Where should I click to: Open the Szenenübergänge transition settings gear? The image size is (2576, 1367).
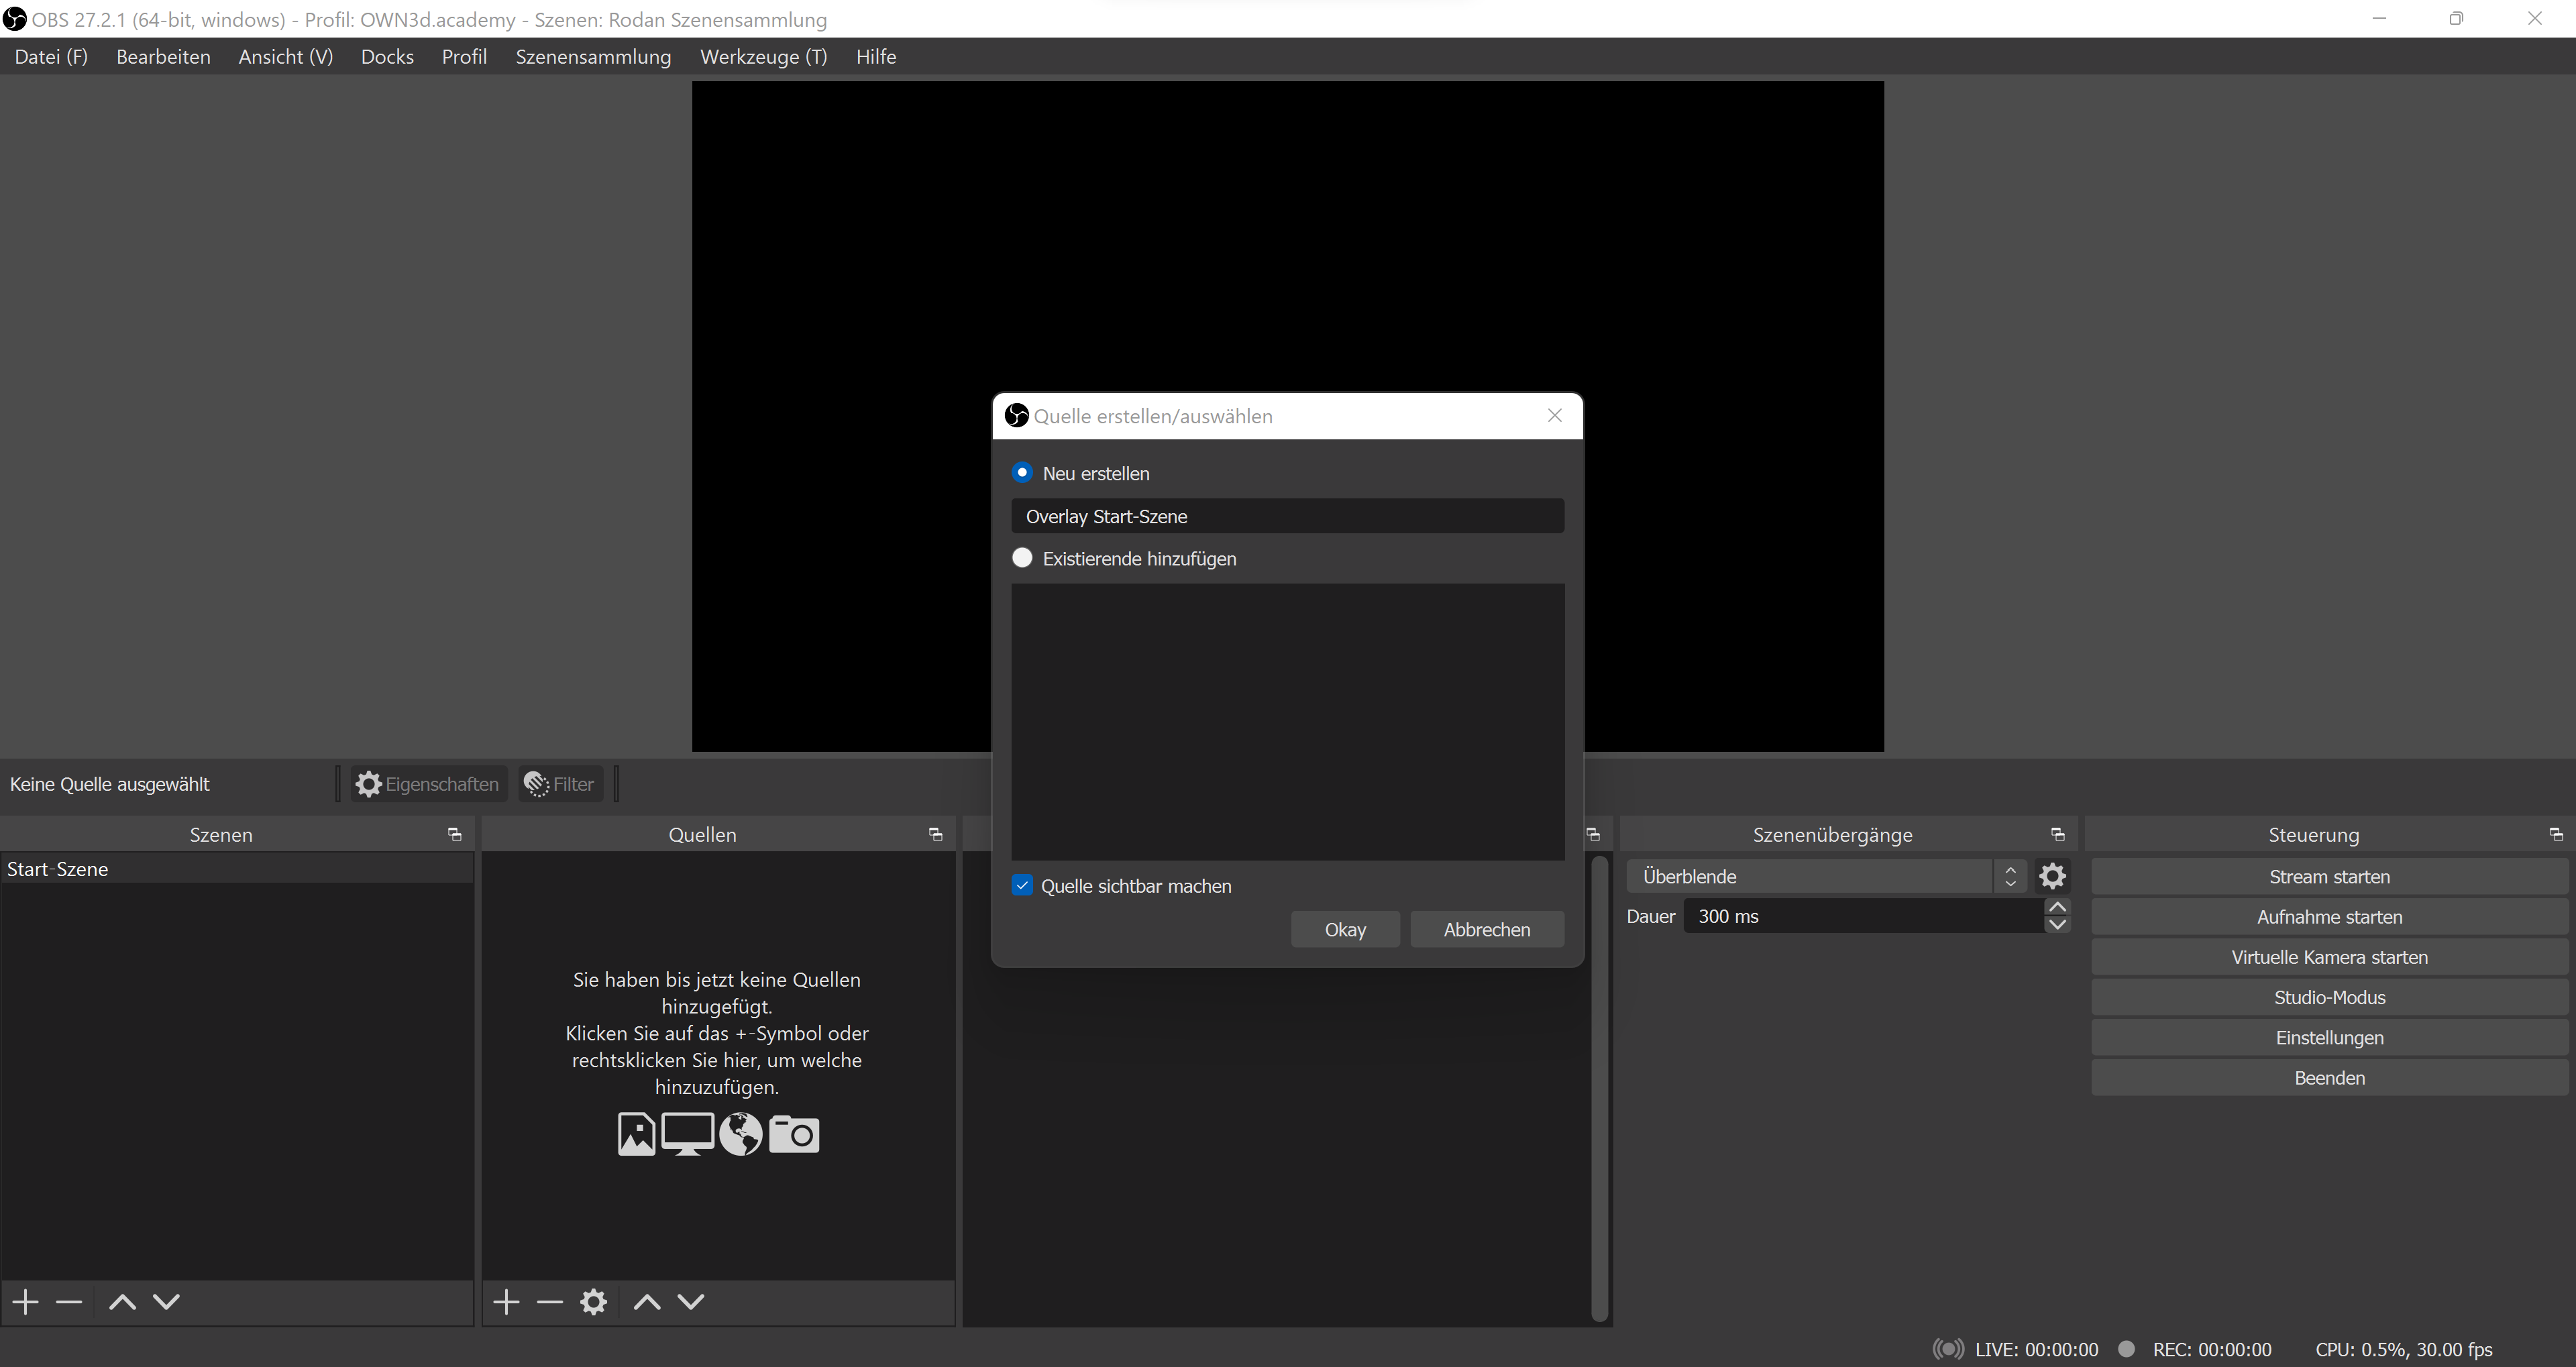[x=2053, y=875]
